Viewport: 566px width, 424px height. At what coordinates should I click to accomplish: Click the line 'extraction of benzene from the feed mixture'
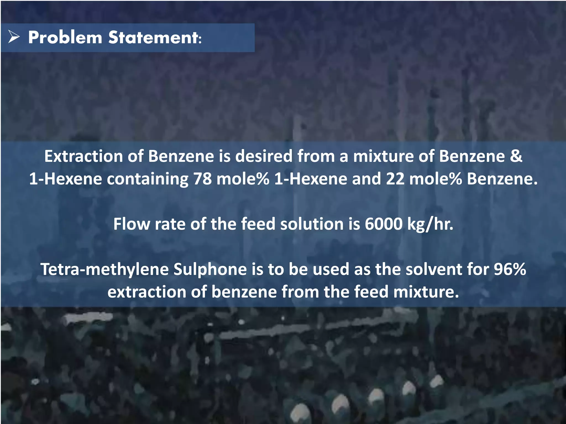283,292
